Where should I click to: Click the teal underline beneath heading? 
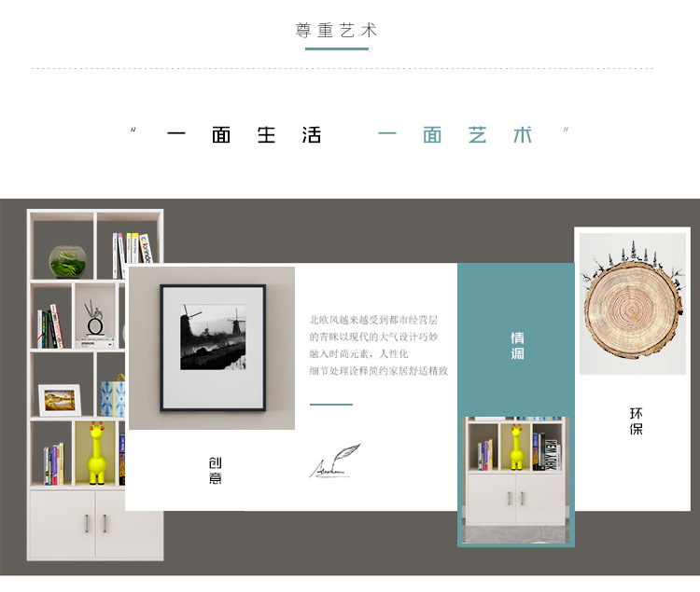pos(337,48)
